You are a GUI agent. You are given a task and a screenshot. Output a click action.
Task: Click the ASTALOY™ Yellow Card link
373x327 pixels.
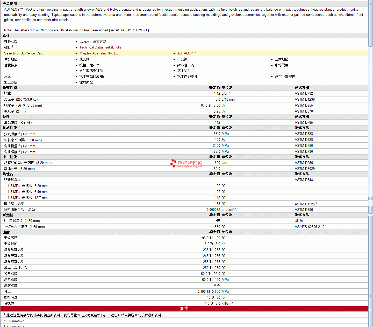coord(187,53)
